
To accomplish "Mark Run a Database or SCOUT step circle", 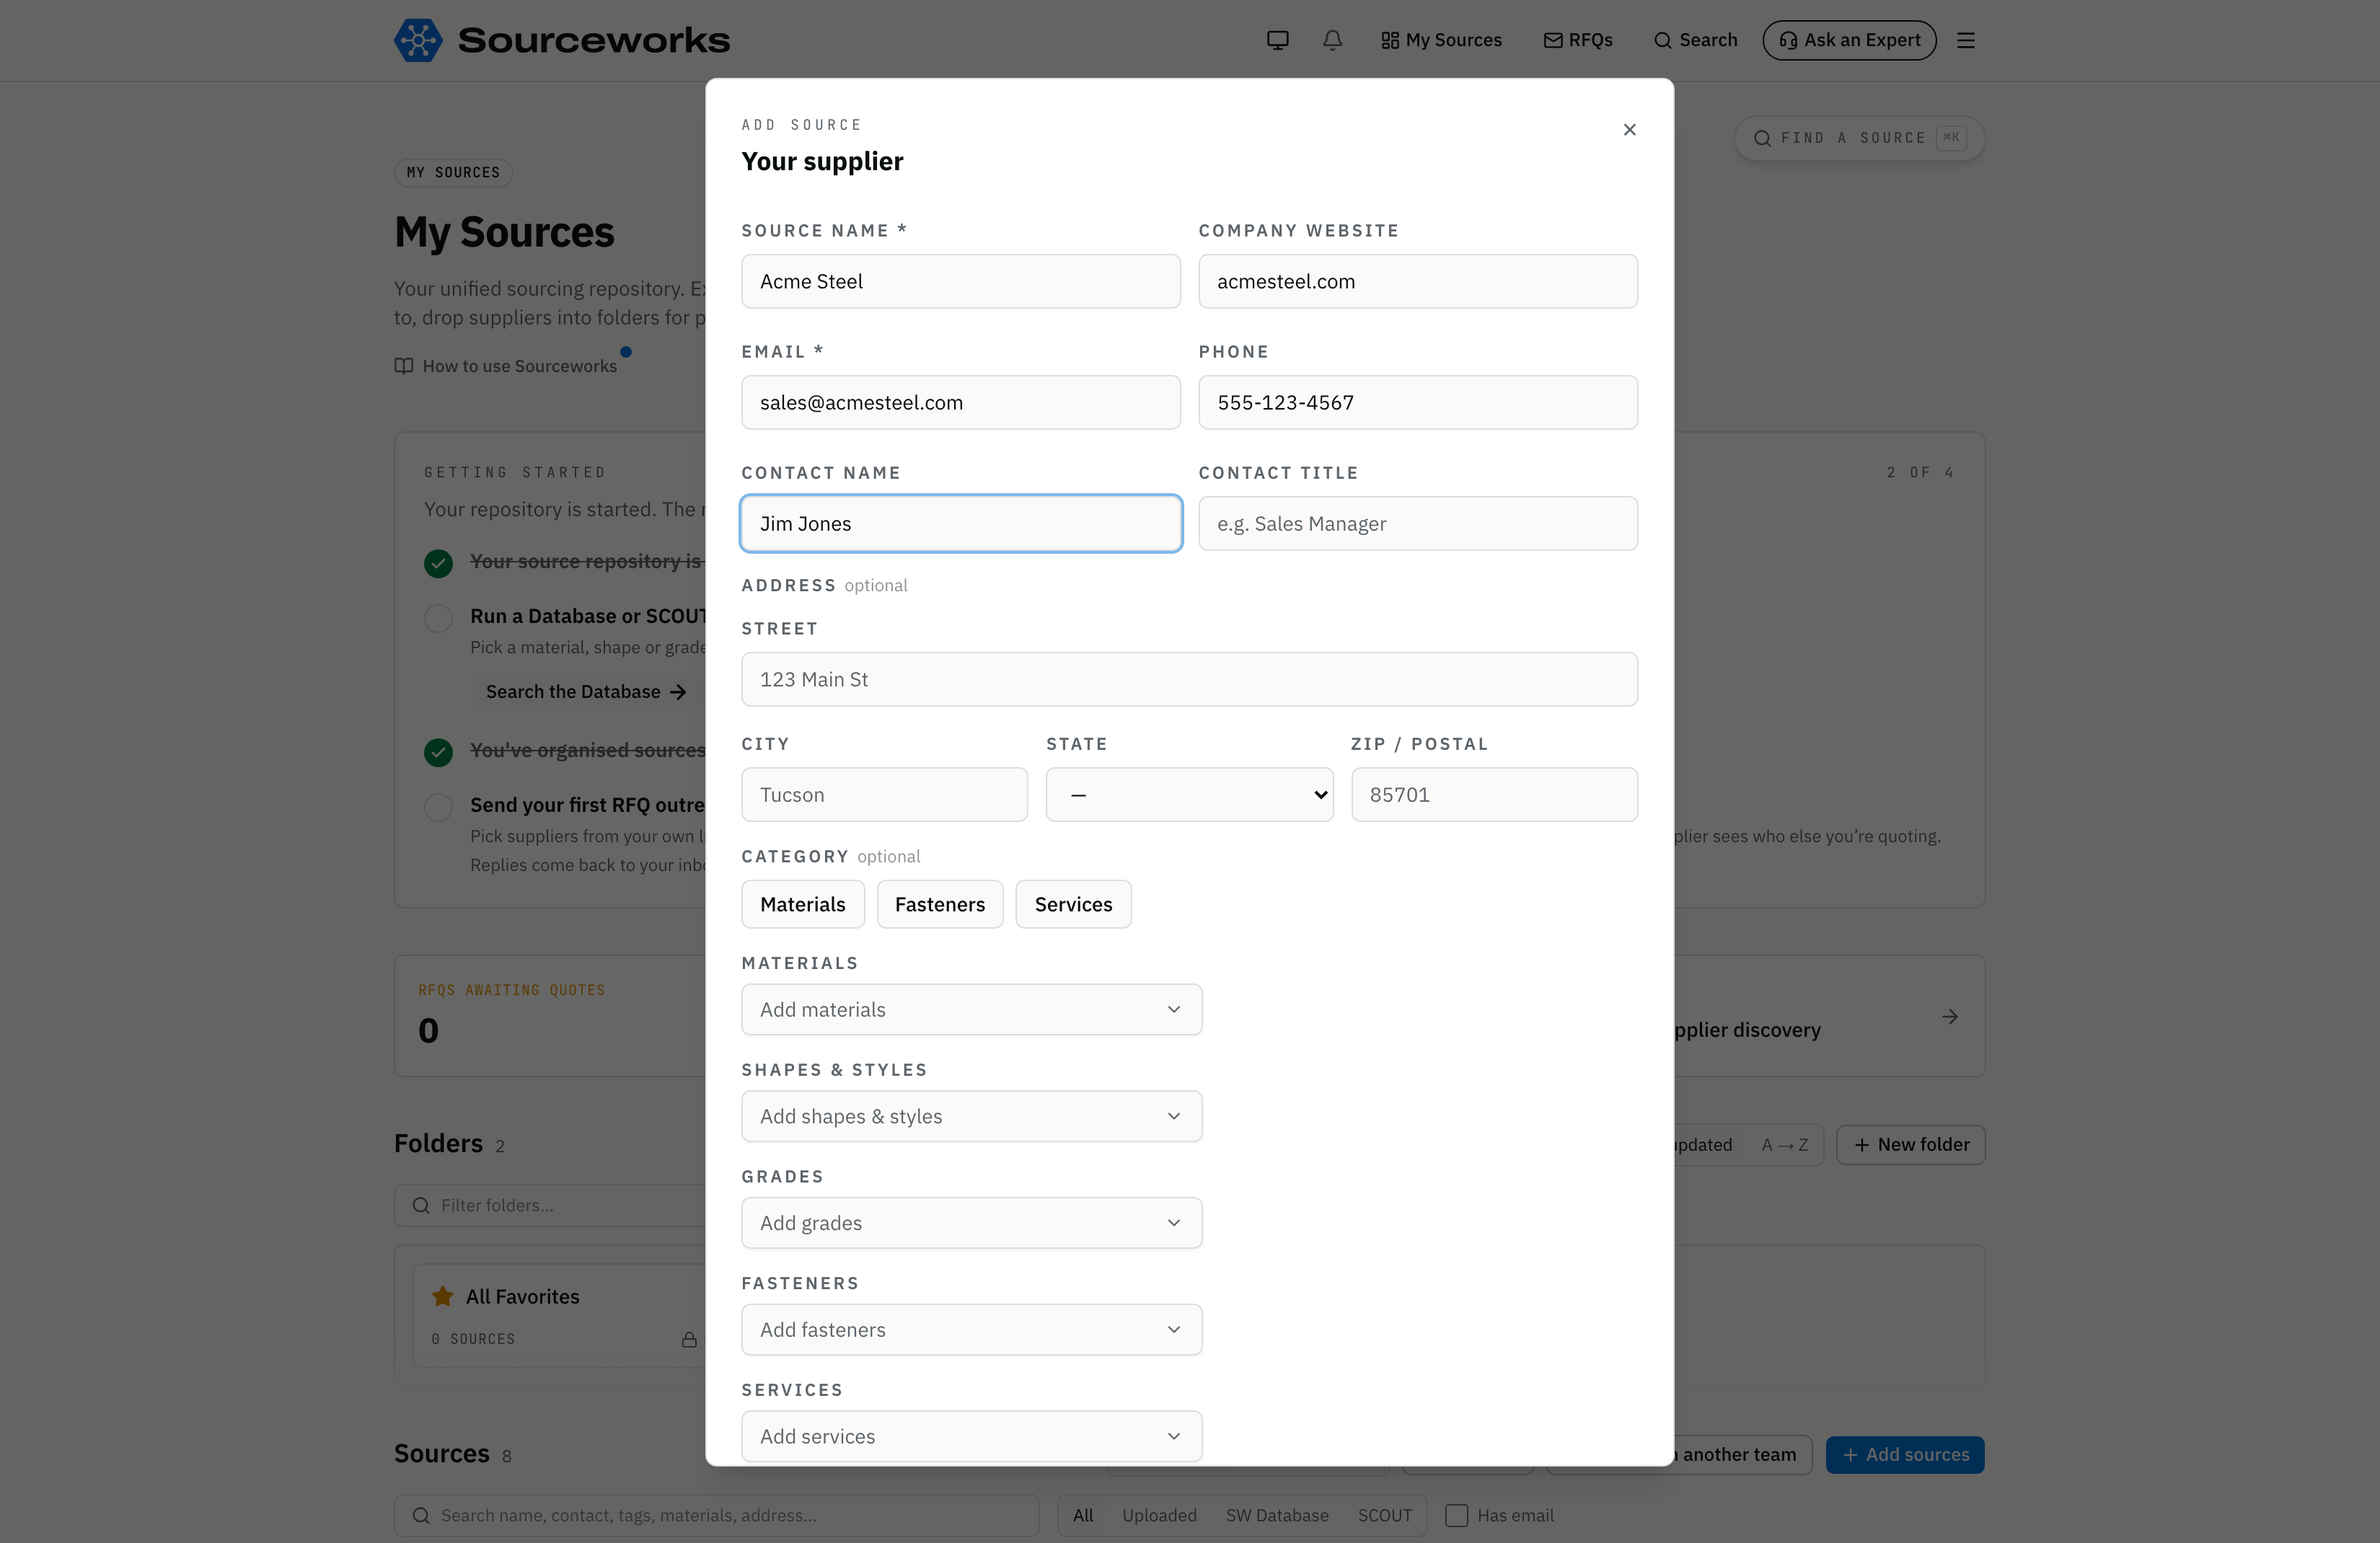I will [x=438, y=617].
